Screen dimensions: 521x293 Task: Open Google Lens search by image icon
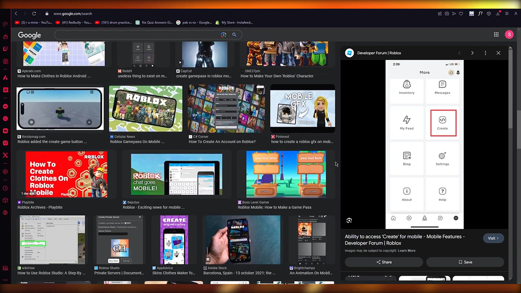224,35
